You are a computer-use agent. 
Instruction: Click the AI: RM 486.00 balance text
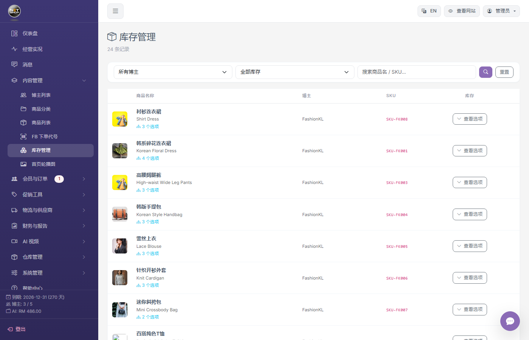[23, 311]
